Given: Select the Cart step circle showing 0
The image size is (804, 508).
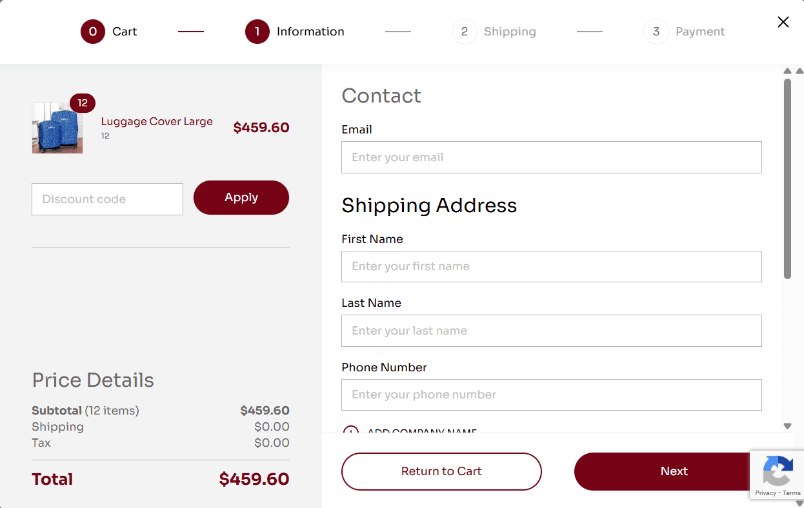Looking at the screenshot, I should click(92, 32).
